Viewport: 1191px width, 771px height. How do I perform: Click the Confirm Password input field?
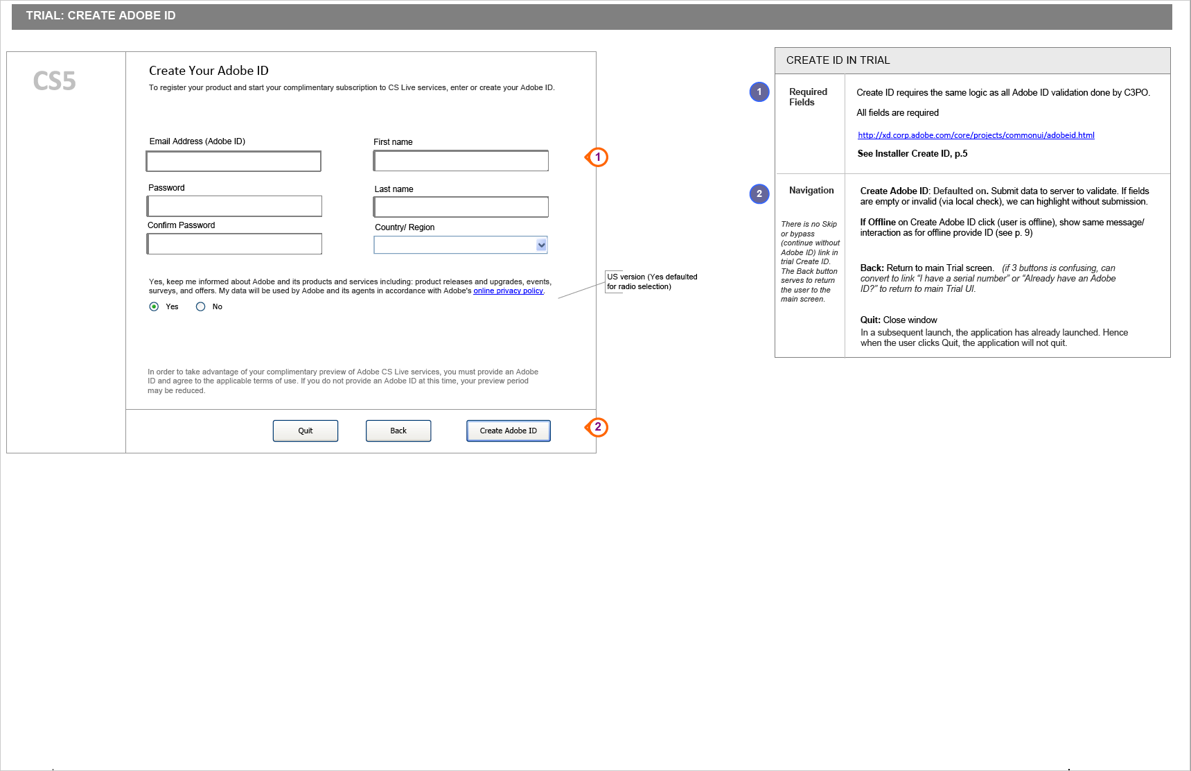234,244
